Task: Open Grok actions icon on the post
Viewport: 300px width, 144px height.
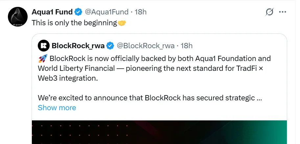Action: (x=269, y=12)
